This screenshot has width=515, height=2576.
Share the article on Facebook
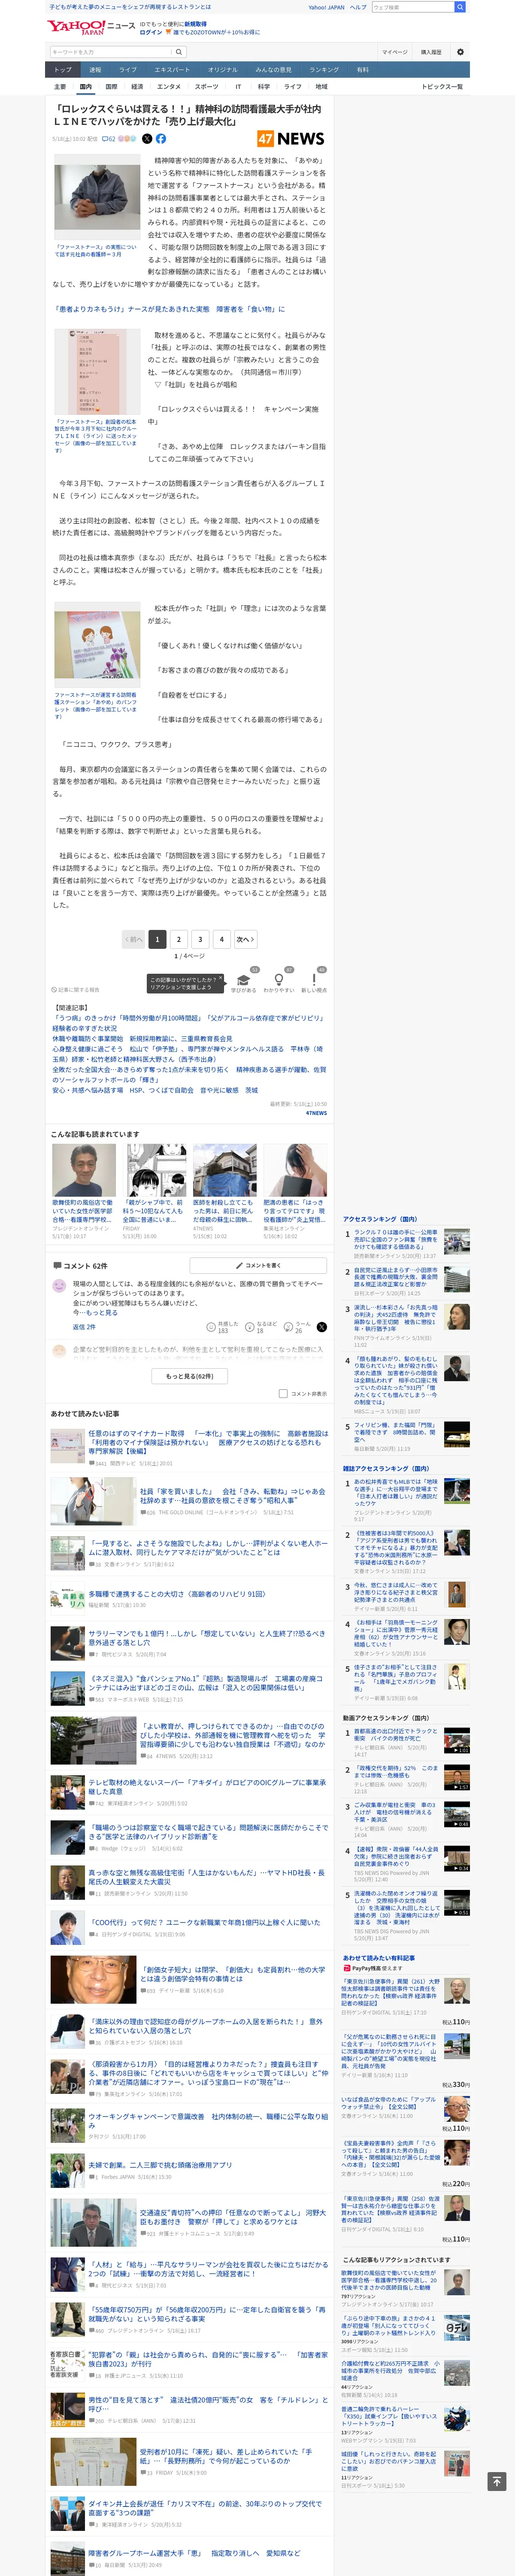tap(161, 139)
